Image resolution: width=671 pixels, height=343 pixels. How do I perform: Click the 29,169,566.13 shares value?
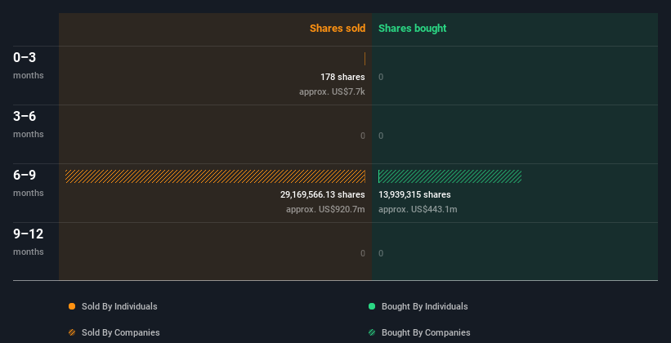click(322, 194)
